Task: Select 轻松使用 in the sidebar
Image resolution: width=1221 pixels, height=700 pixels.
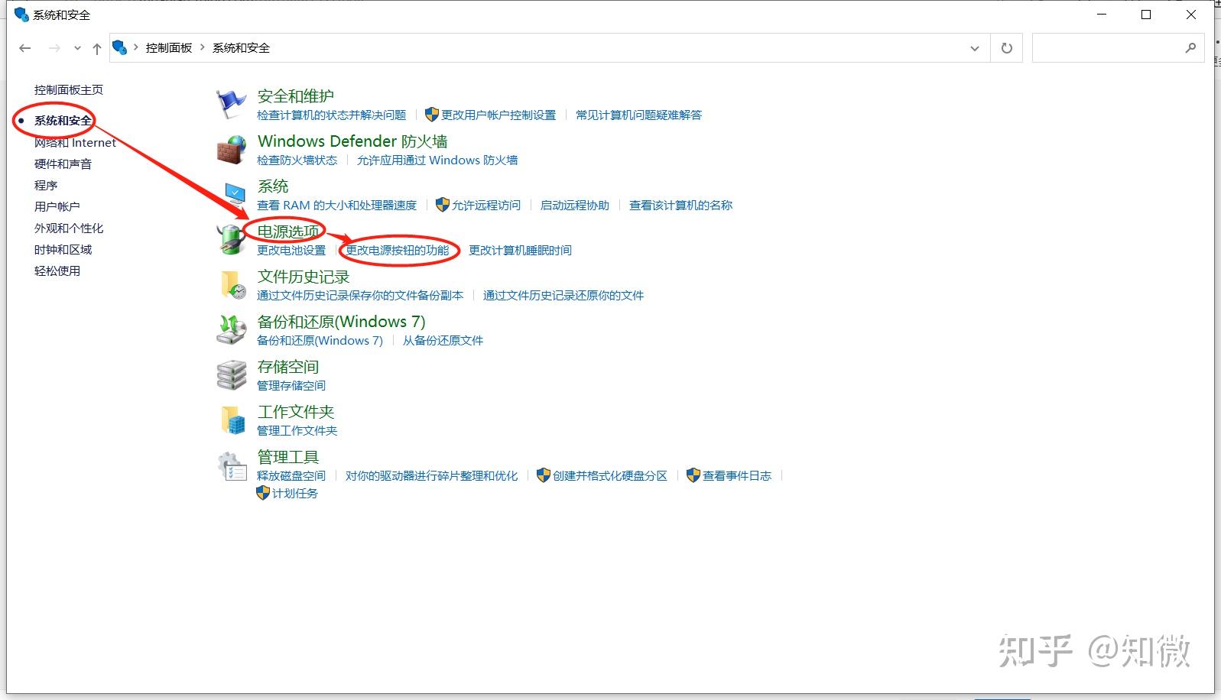Action: (x=57, y=271)
